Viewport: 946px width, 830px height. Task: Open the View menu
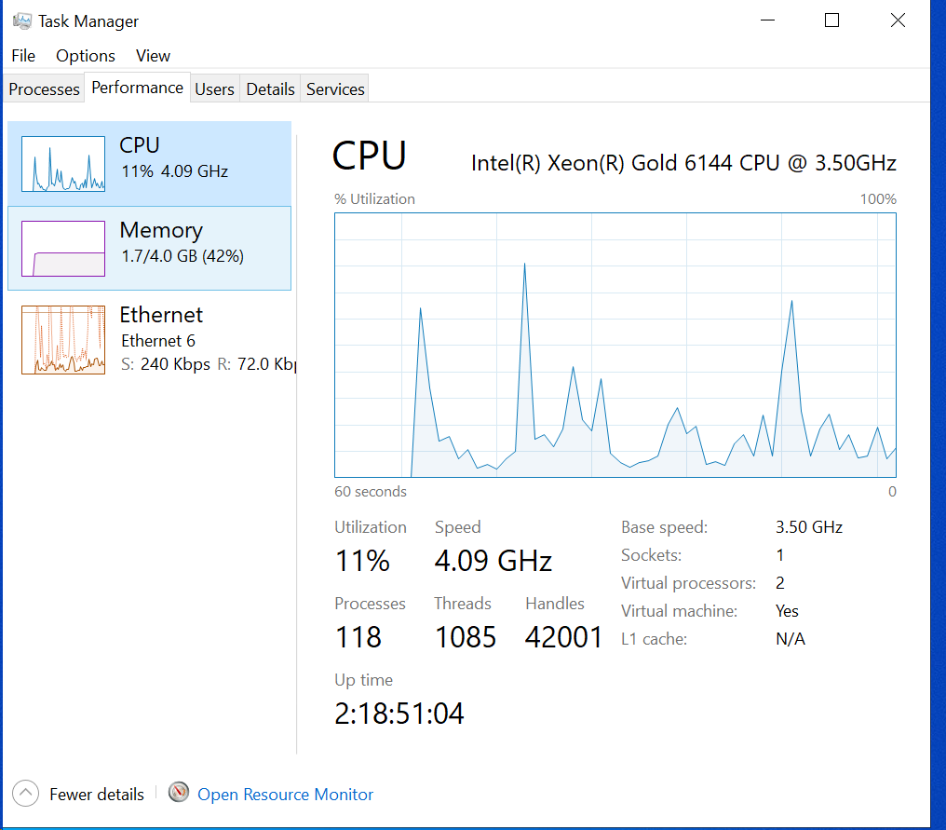pos(153,56)
